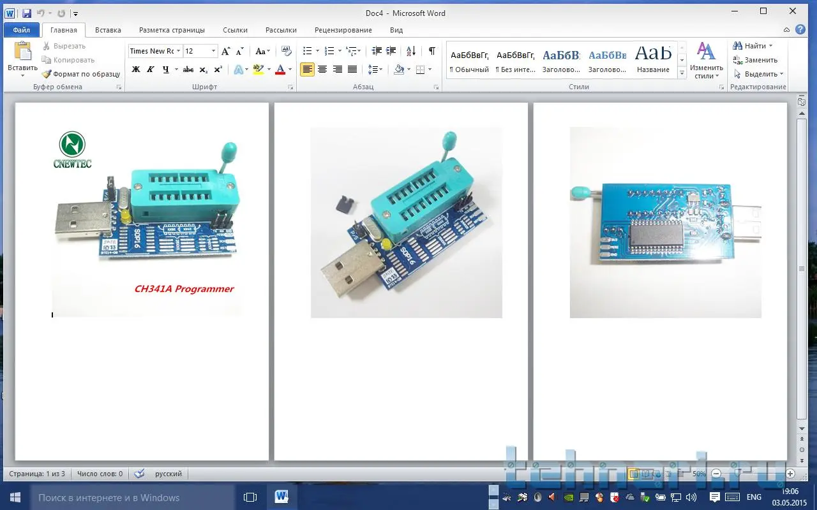Click the Word icon on the taskbar
Viewport: 817px width, 510px height.
[281, 497]
